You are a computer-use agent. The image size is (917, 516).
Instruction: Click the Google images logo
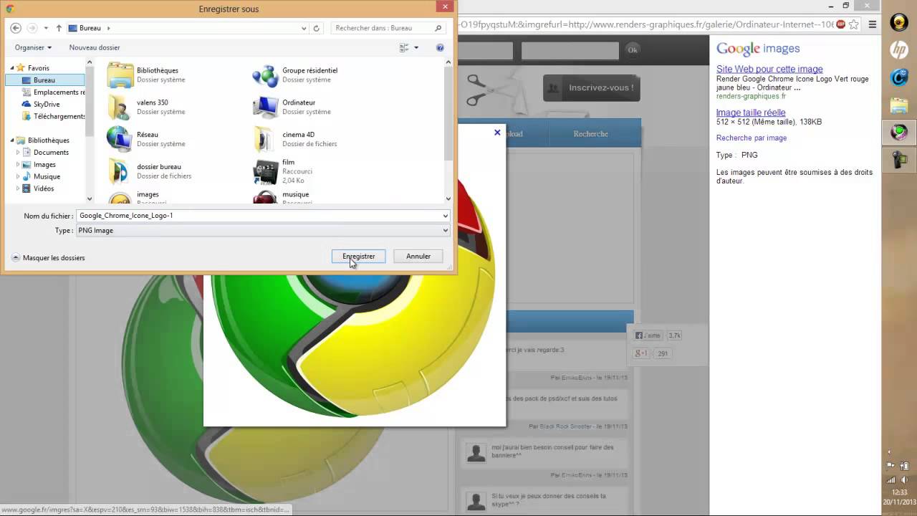click(758, 49)
